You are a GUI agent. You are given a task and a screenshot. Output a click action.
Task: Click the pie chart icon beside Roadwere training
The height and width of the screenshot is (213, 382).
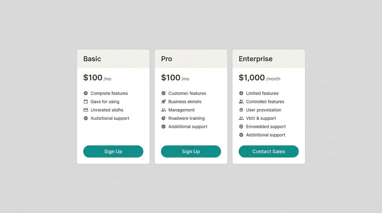coord(163,118)
